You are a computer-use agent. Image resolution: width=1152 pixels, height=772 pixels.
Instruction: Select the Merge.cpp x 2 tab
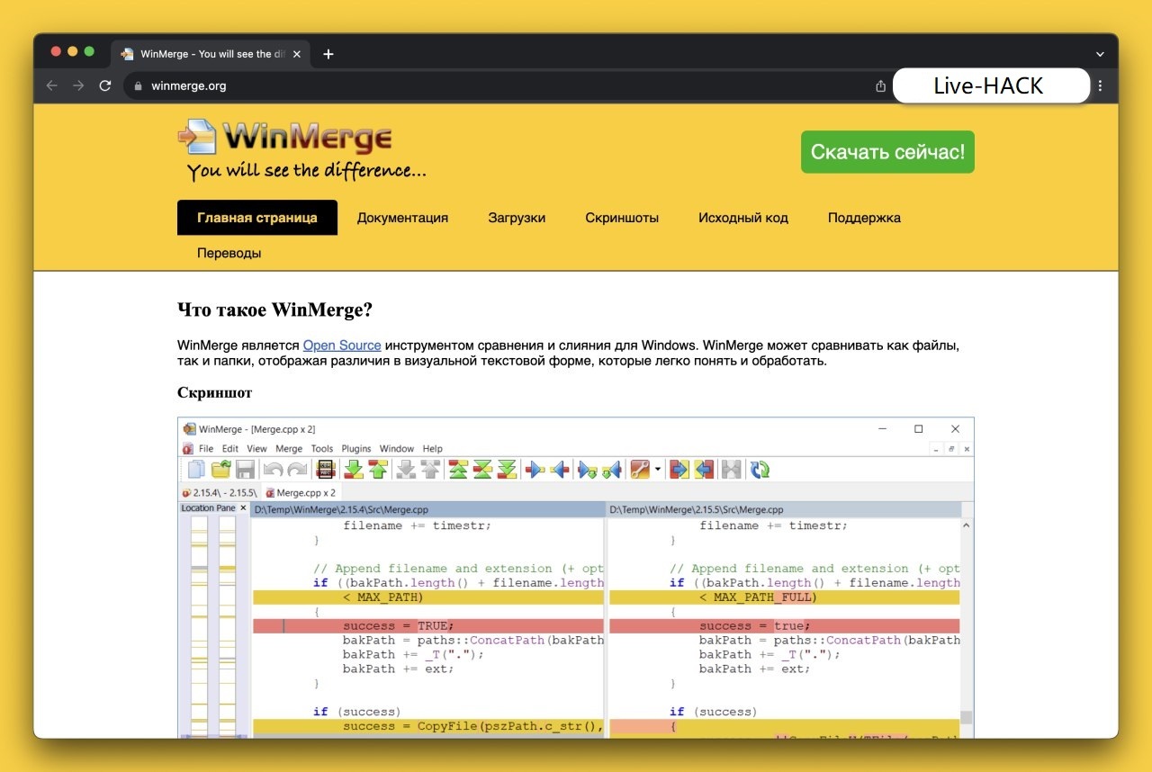point(301,493)
